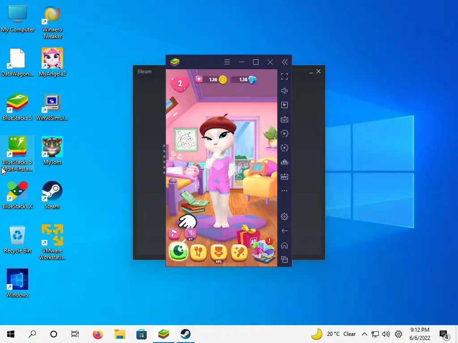Tap the sleep moon button in game
Image resolution: width=458 pixels, height=343 pixels.
tap(178, 251)
